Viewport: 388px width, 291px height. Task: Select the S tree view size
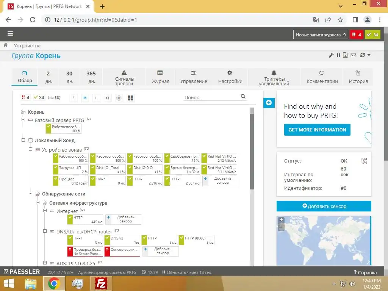point(74,98)
